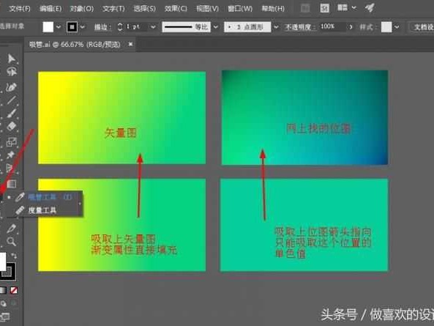
Task: Click the 不透明度 opacity label link
Action: [x=300, y=27]
